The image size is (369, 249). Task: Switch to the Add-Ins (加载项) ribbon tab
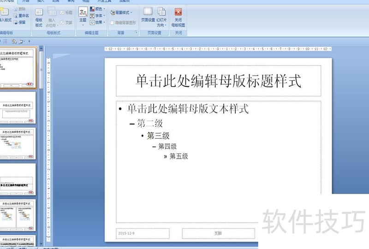point(124,1)
